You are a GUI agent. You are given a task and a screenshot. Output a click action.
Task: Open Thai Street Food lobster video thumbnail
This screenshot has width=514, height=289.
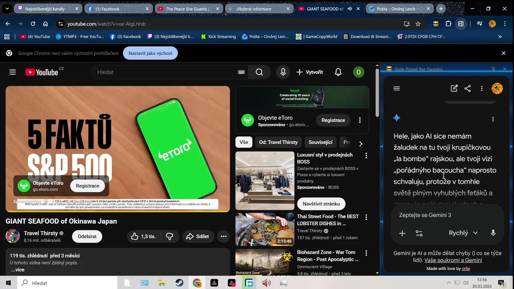(x=265, y=229)
